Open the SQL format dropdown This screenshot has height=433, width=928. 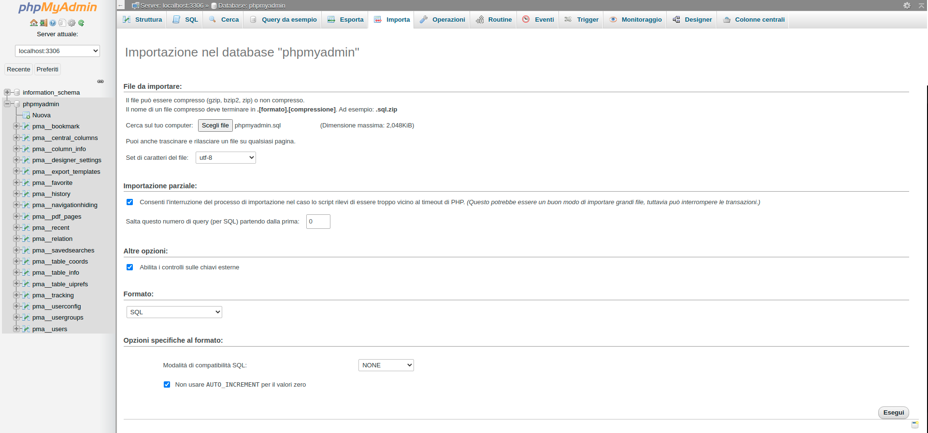(x=174, y=312)
